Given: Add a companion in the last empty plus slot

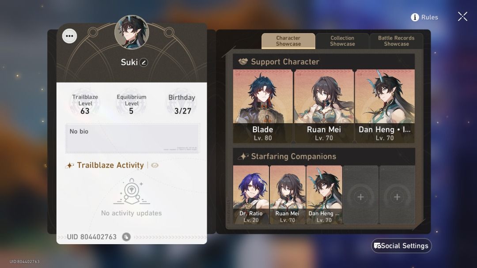Looking at the screenshot, I should pyautogui.click(x=397, y=195).
